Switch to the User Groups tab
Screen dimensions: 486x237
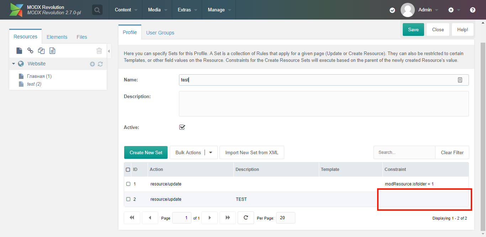pos(160,32)
